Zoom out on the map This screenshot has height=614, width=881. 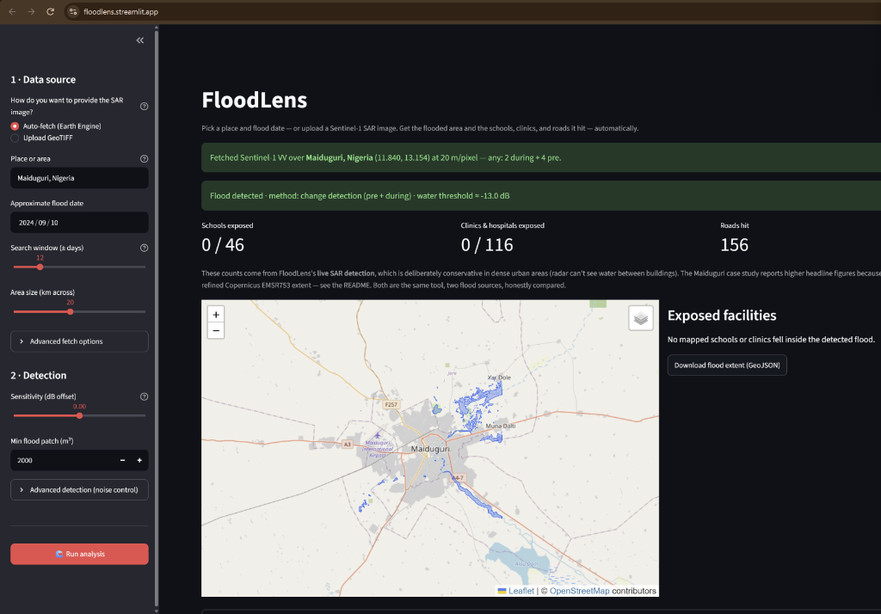(x=216, y=331)
